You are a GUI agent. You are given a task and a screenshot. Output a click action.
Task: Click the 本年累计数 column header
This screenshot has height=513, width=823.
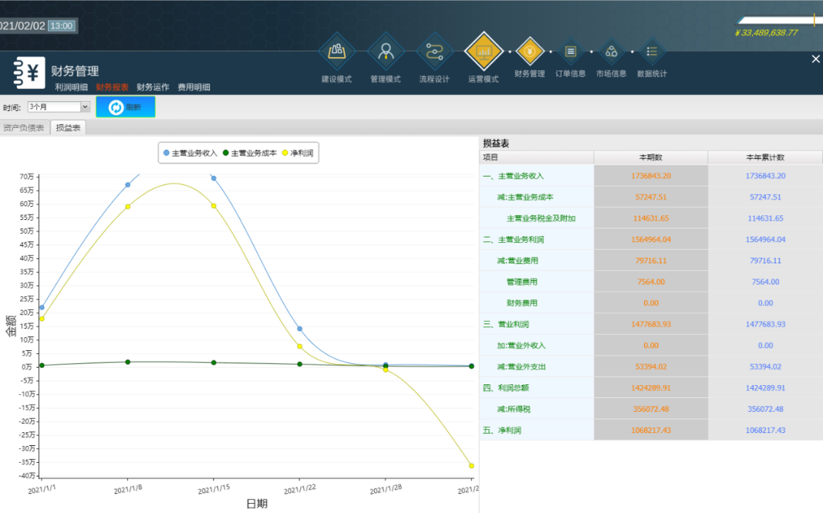click(765, 158)
